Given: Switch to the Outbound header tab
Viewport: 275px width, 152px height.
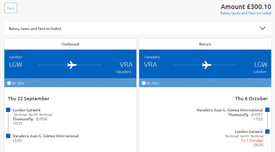Looking at the screenshot, I should click(x=70, y=44).
